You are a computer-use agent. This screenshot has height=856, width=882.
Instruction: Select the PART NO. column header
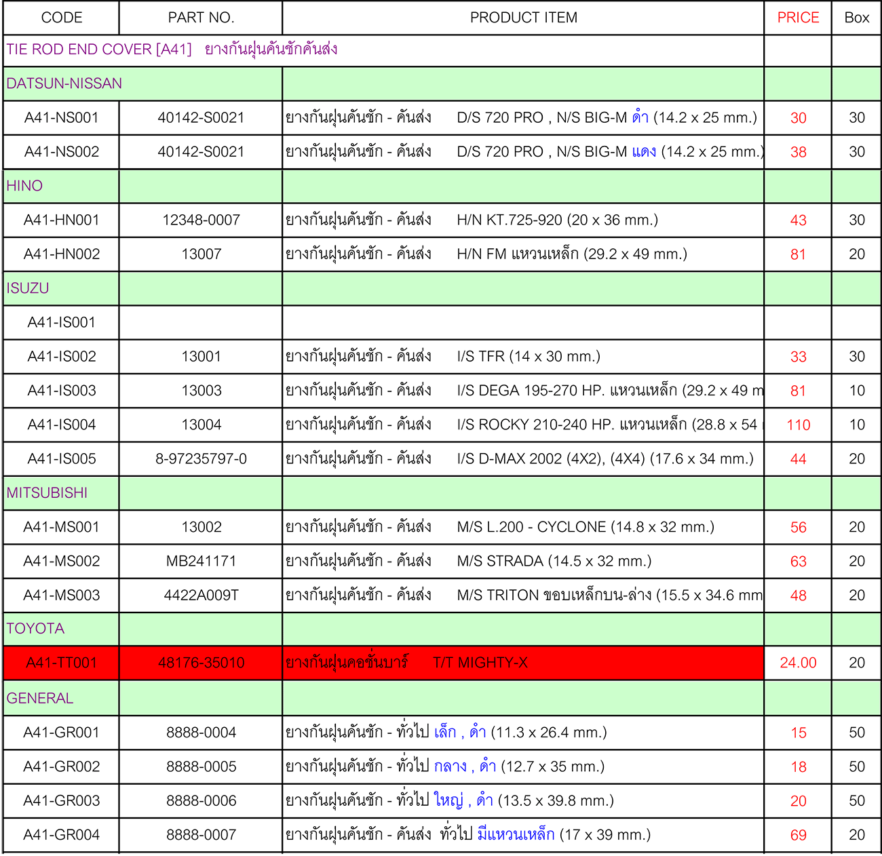pyautogui.click(x=201, y=18)
